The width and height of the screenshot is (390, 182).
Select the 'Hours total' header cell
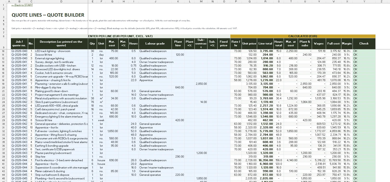pyautogui.click(x=278, y=43)
